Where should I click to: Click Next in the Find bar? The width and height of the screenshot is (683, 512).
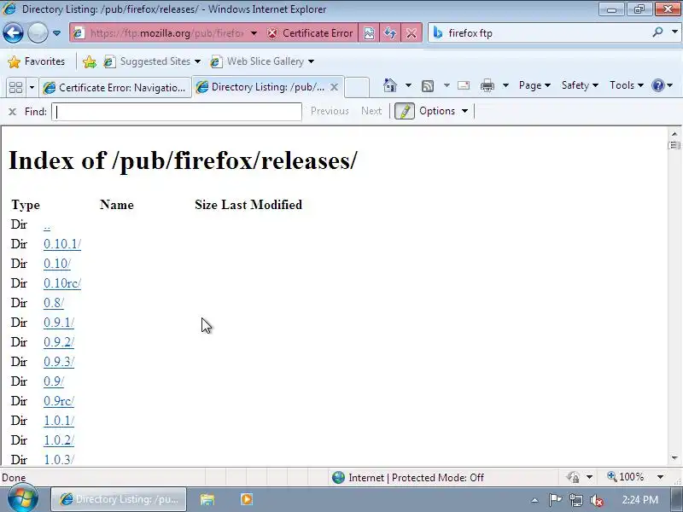click(x=371, y=112)
